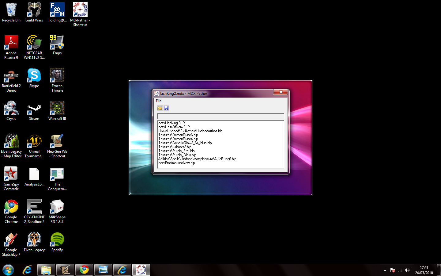This screenshot has height=276, width=441.
Task: Click the blue floppy disk save icon
Action: tap(166, 108)
